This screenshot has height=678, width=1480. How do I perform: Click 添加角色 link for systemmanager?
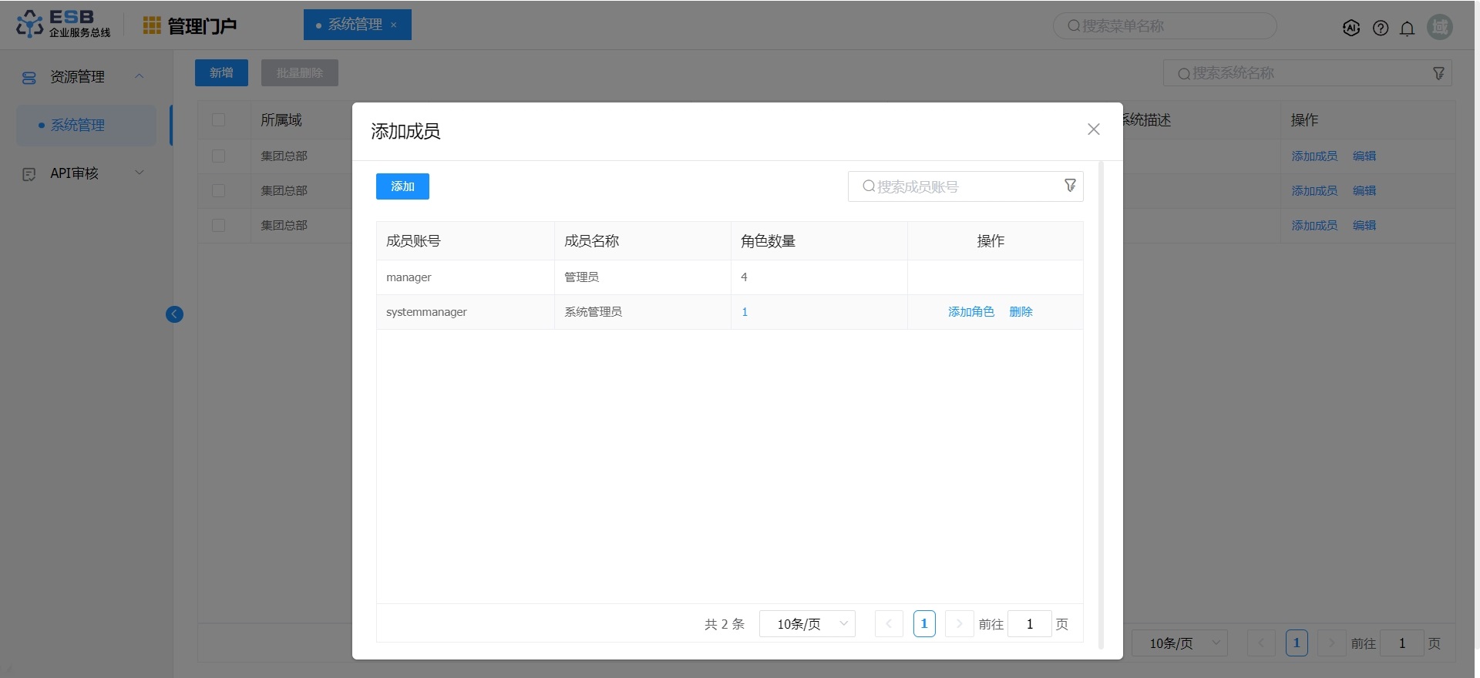970,312
